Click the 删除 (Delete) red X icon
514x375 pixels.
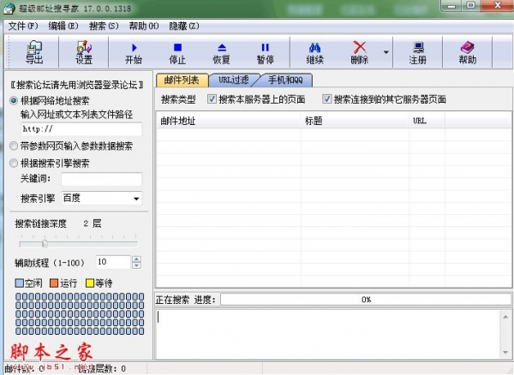360,52
